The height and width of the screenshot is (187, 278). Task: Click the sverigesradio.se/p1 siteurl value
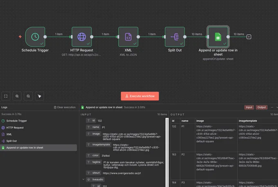click(x=122, y=173)
